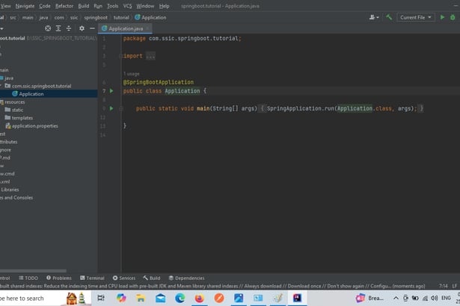Image resolution: width=460 pixels, height=306 pixels.
Task: Open File Explorer from the taskbar
Action: pyautogui.click(x=141, y=298)
